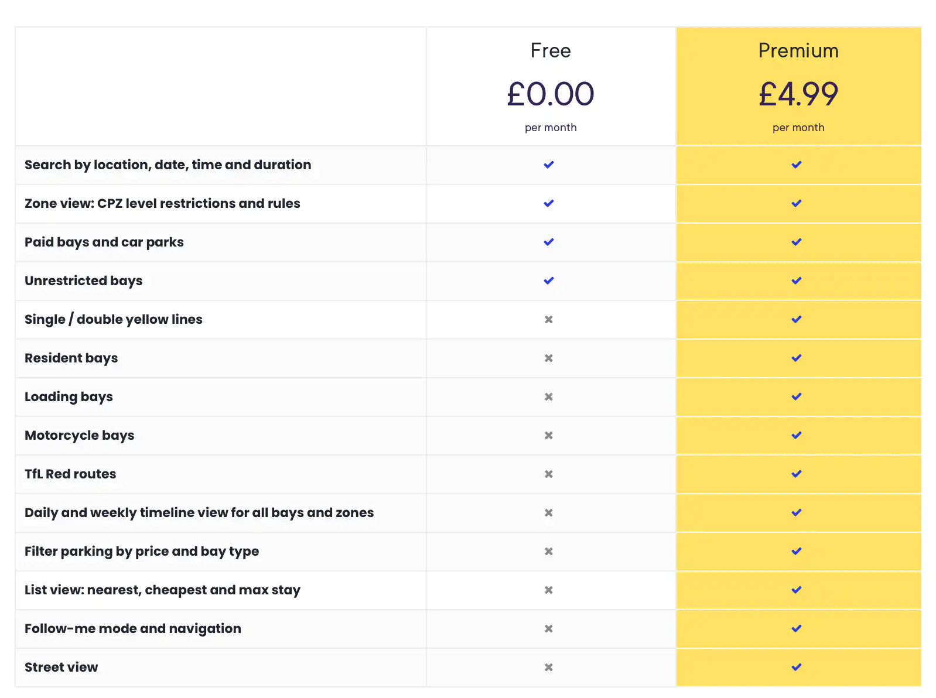
Task: Click Free cross for Resident bays row
Action: coord(548,358)
